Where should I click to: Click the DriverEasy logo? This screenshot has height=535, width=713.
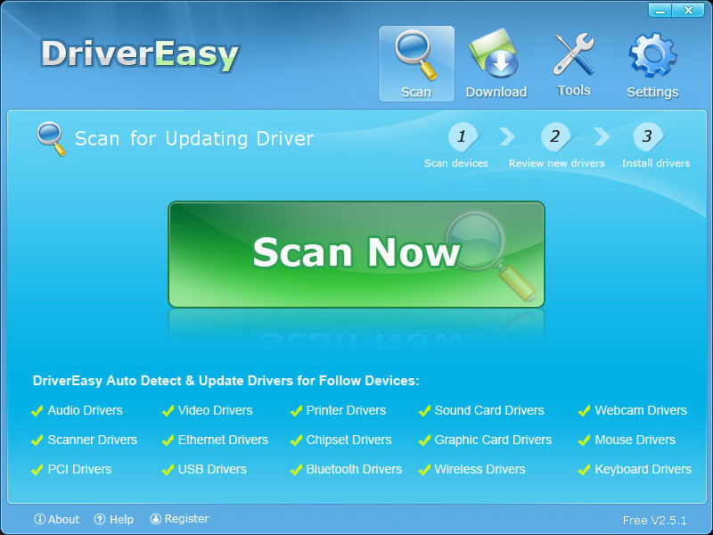coord(140,55)
